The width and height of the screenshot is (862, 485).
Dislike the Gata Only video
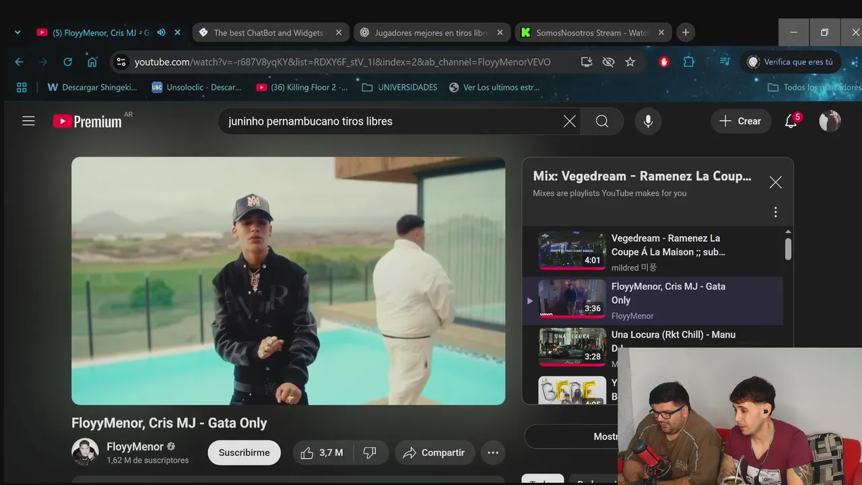point(370,453)
